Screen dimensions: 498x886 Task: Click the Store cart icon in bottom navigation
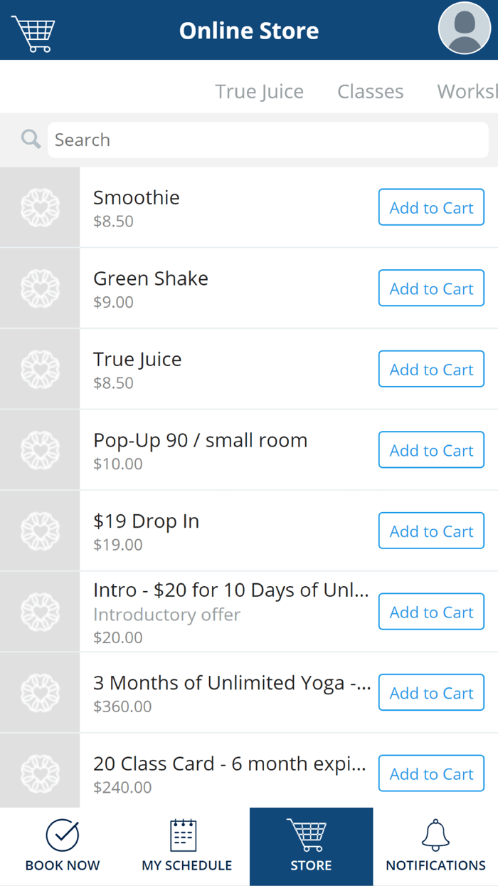(311, 835)
